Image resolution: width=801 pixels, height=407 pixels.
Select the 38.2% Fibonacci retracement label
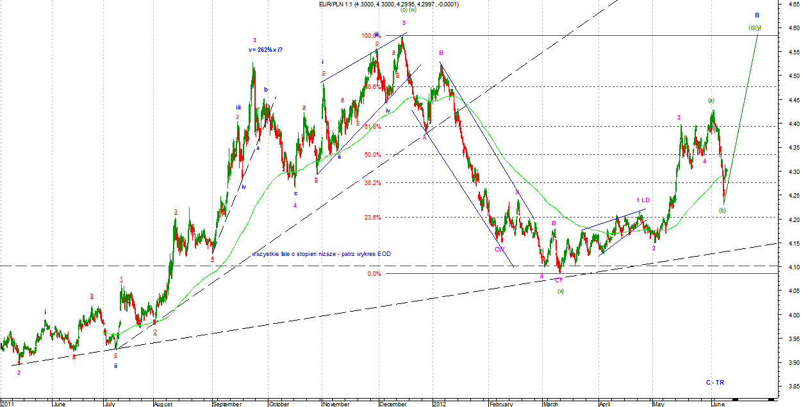373,183
